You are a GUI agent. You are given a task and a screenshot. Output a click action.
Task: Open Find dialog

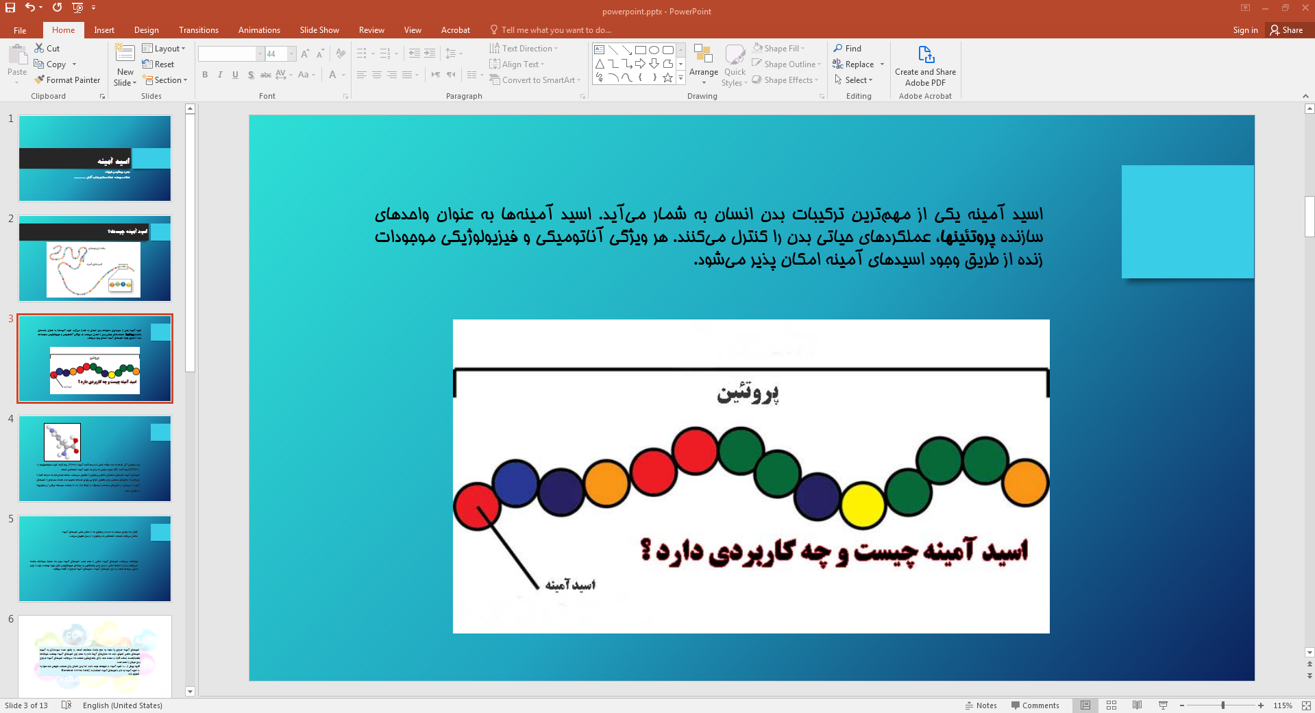(848, 49)
